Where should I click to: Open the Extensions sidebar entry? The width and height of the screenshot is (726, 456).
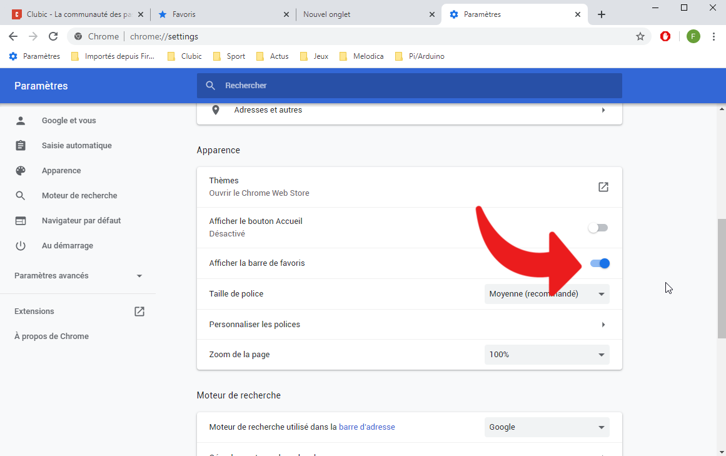click(x=34, y=311)
